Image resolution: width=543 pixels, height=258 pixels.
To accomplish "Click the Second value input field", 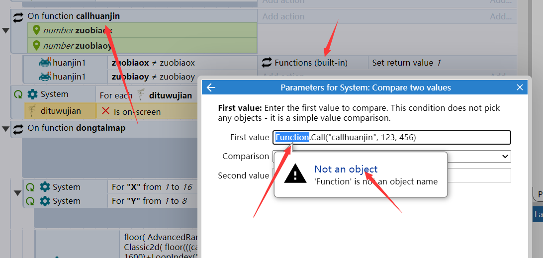I will (x=392, y=175).
